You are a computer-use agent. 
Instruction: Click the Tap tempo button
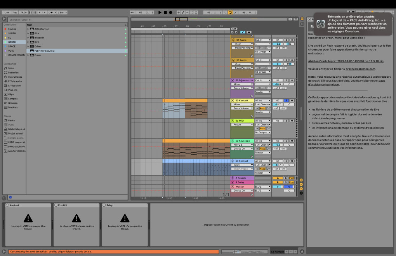tap(15, 12)
